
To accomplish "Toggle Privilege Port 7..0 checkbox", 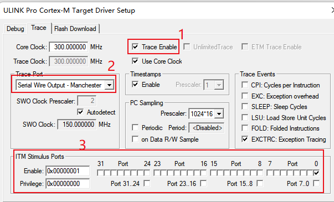I will pos(316,183).
